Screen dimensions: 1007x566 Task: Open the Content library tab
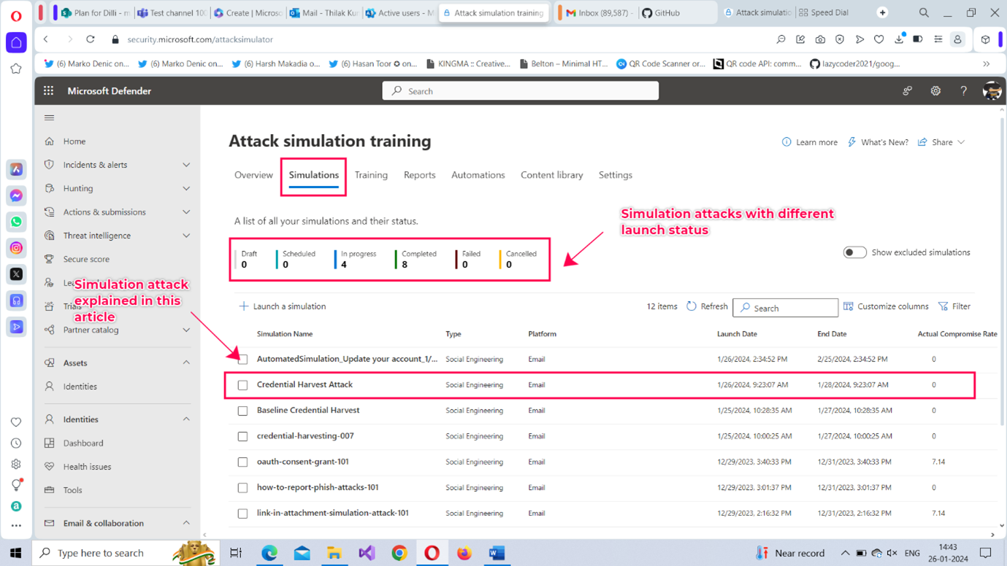[551, 175]
